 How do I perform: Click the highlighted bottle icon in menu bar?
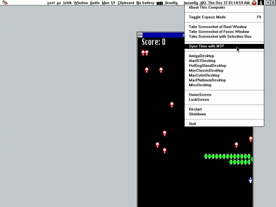261,3
